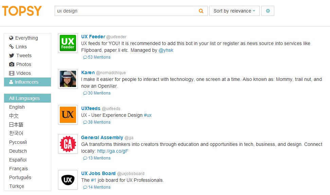Select the Everything filter
The width and height of the screenshot is (330, 195).
[x=26, y=38]
